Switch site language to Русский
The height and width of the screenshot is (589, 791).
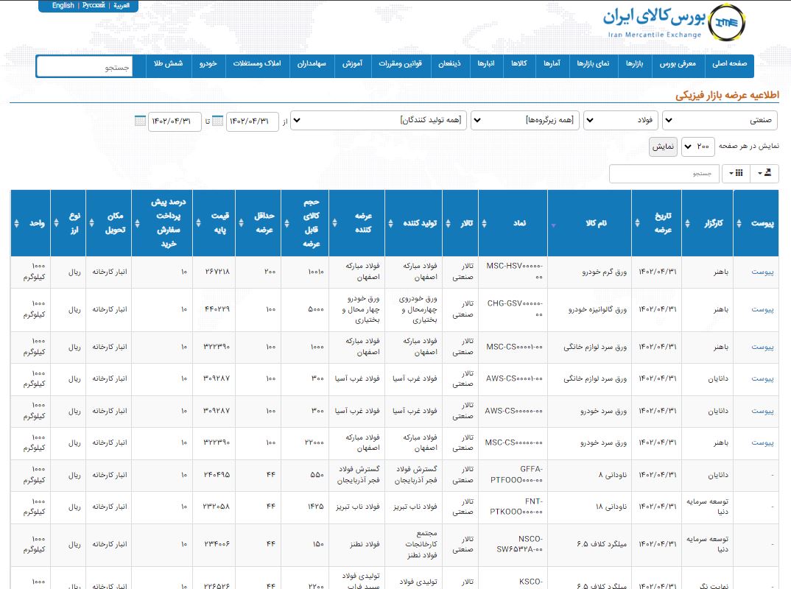(94, 6)
